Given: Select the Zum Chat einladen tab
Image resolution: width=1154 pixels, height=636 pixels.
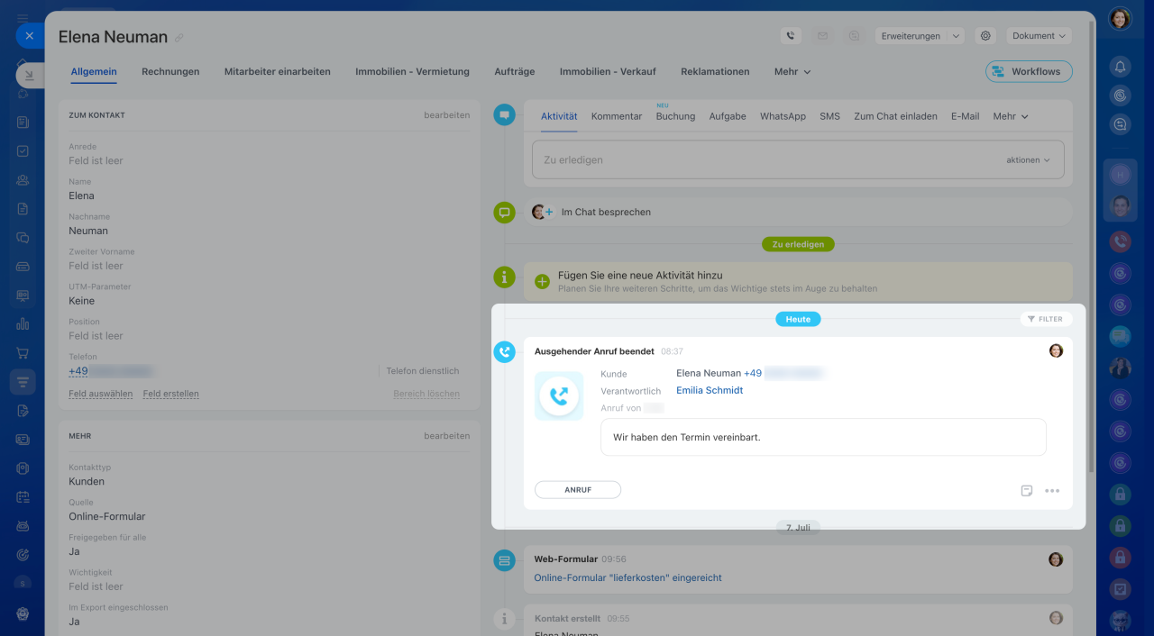Looking at the screenshot, I should tap(895, 116).
